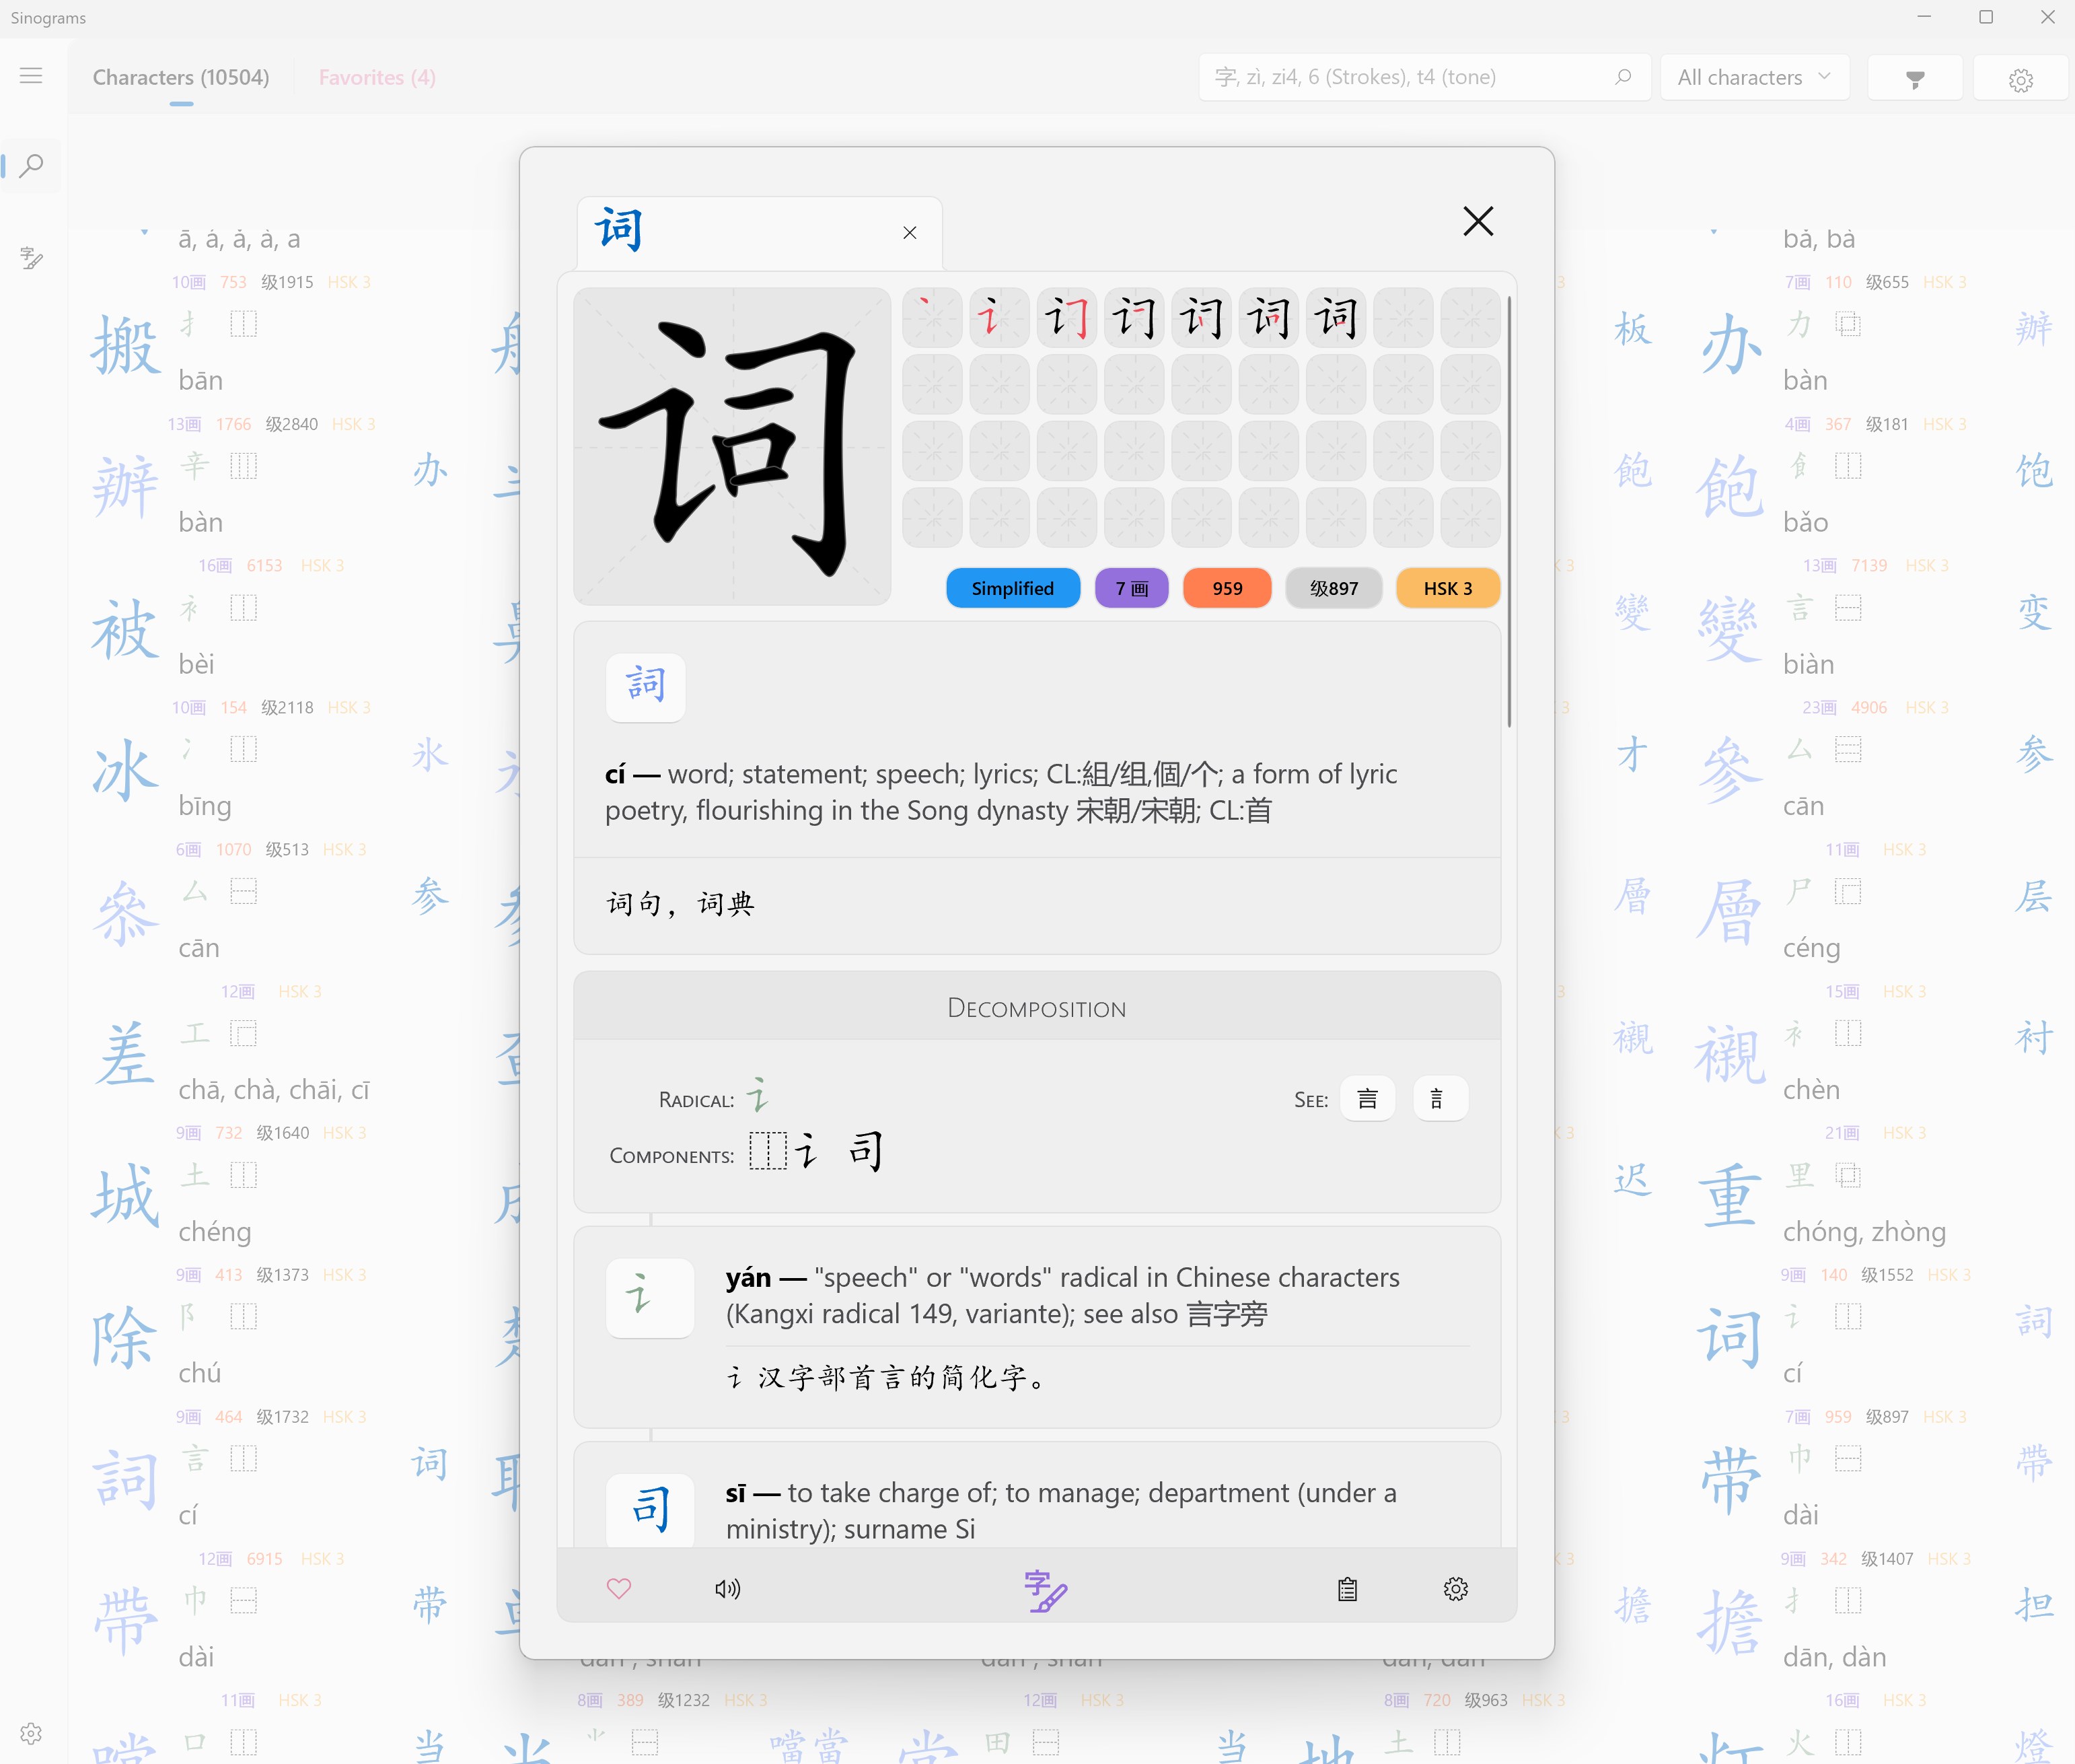
Task: Close the 词 character tab
Action: pos(910,233)
